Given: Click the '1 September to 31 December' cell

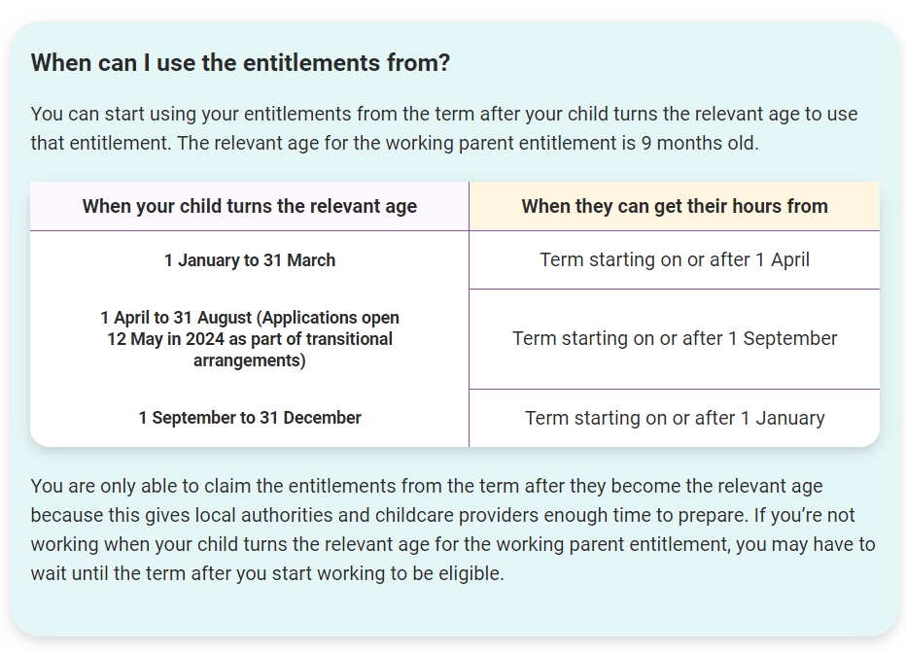Looking at the screenshot, I should pos(249,418).
